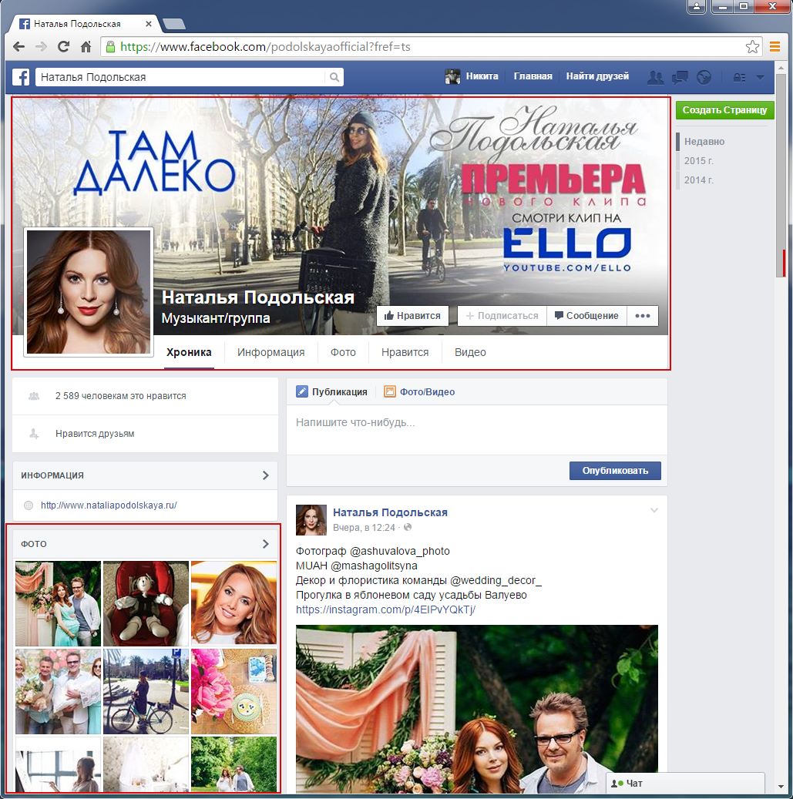Expand the Фото section chevron
This screenshot has height=799, width=793.
pyautogui.click(x=265, y=544)
